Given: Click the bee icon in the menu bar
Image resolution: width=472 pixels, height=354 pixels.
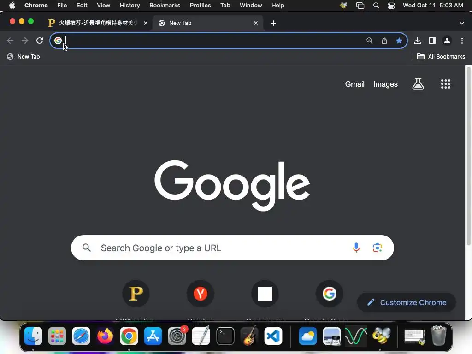Looking at the screenshot, I should coord(343,6).
